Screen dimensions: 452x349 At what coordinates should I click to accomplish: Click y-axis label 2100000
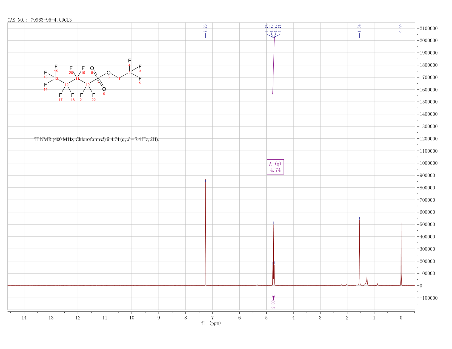(428, 28)
